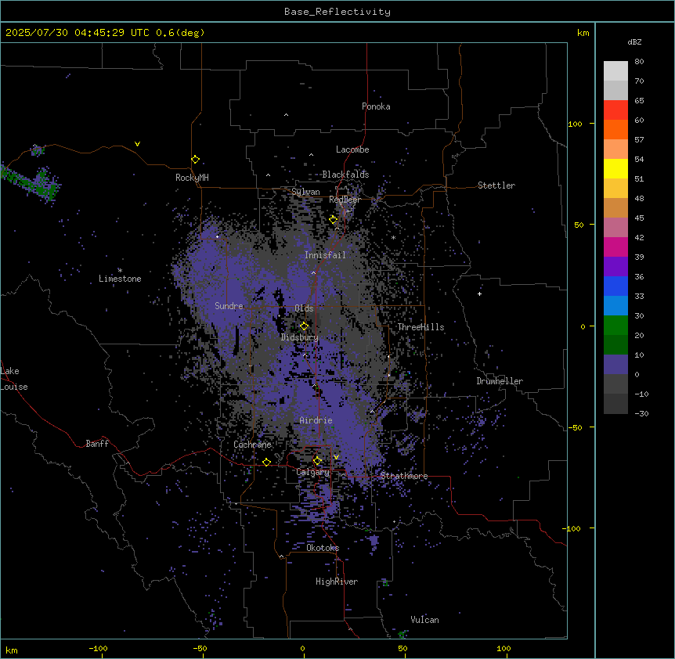Image resolution: width=675 pixels, height=659 pixels.
Task: Click the 2025/07/30 04:45:29 UTC timestamp
Action: click(78, 33)
